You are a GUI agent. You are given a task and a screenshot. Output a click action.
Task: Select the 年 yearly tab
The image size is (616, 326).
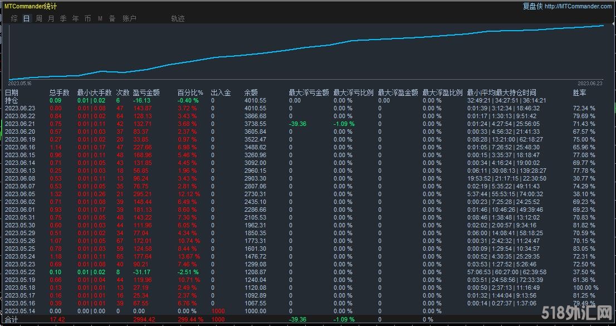[x=75, y=18]
